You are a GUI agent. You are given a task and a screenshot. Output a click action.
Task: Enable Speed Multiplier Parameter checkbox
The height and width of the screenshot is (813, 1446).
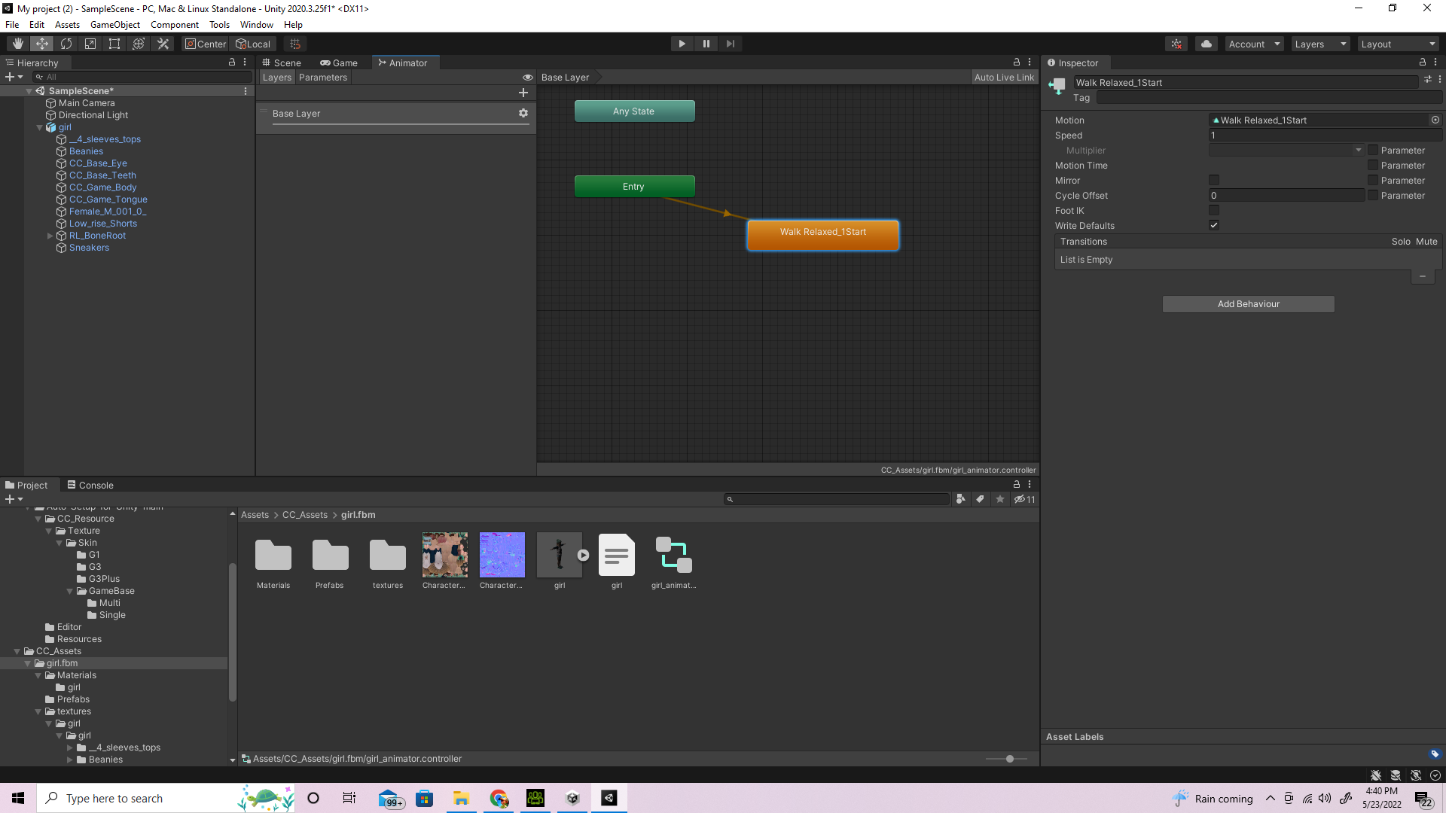1373,150
